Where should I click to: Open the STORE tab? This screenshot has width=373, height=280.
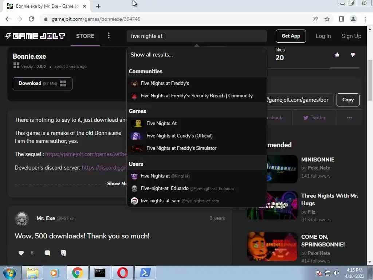tap(85, 36)
